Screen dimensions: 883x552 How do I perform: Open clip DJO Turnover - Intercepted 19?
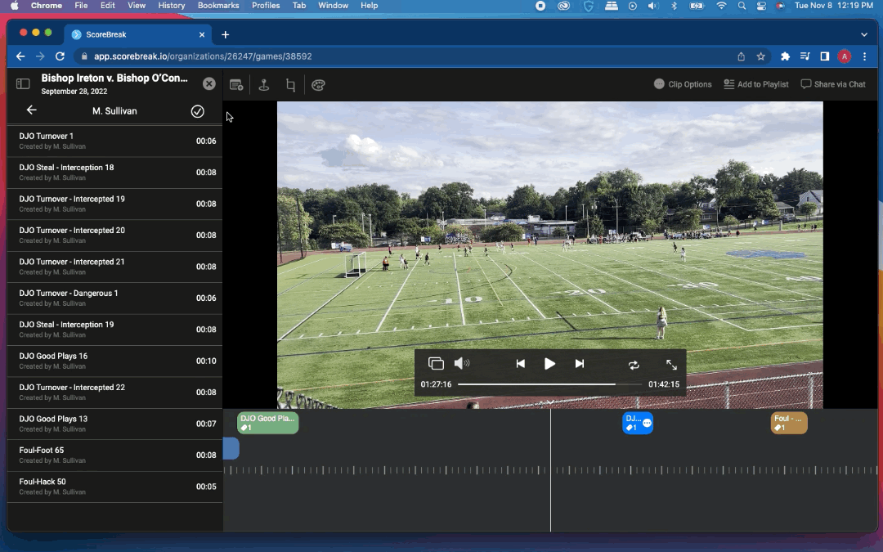tap(114, 204)
